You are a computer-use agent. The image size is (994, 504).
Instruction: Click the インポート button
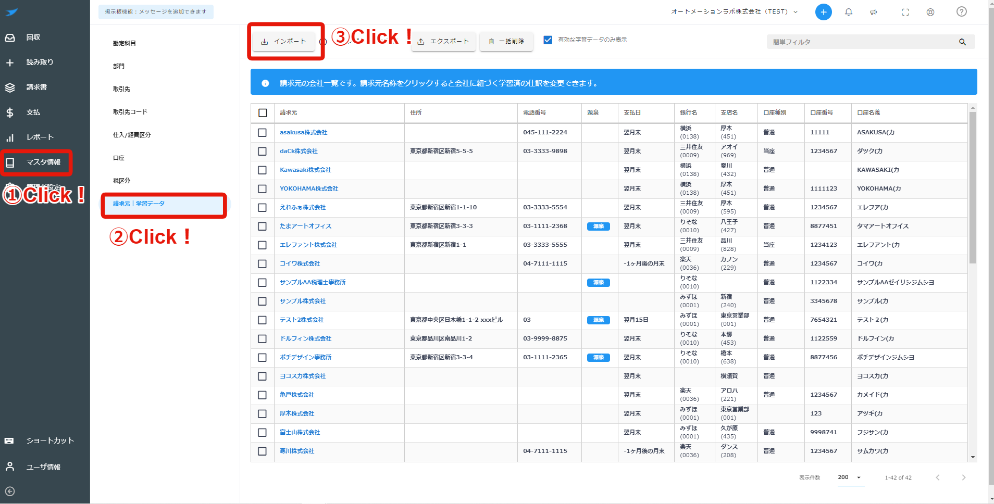[283, 41]
